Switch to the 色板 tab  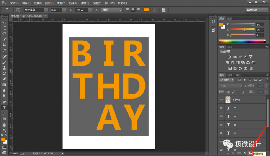coord(229,18)
